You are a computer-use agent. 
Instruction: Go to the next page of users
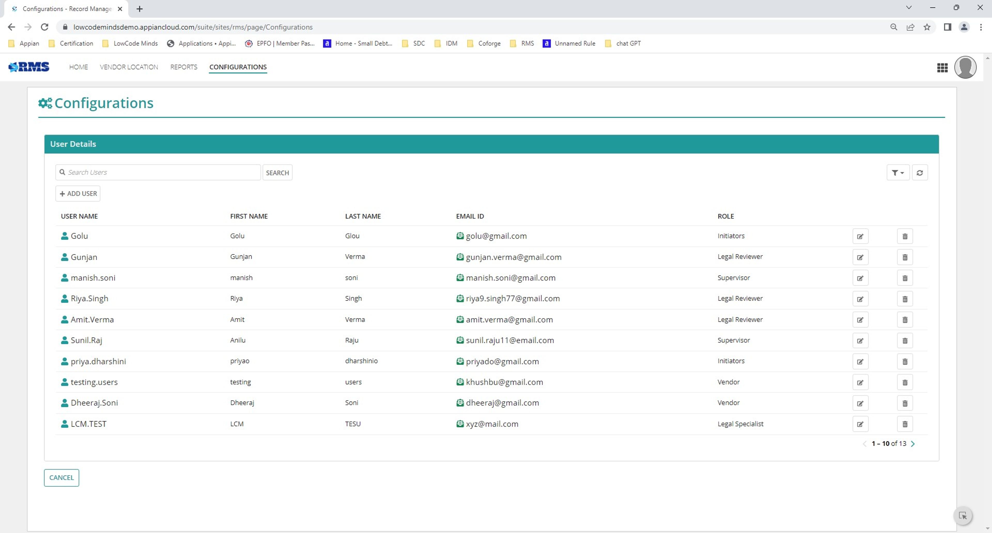click(912, 444)
